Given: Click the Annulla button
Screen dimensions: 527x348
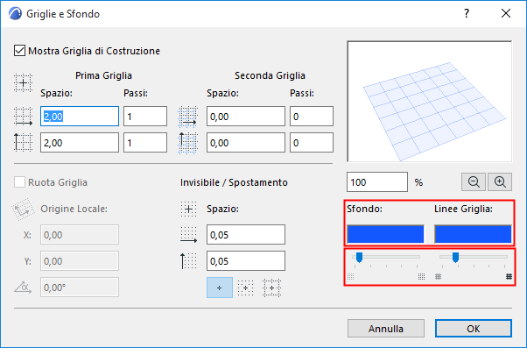Looking at the screenshot, I should [386, 329].
